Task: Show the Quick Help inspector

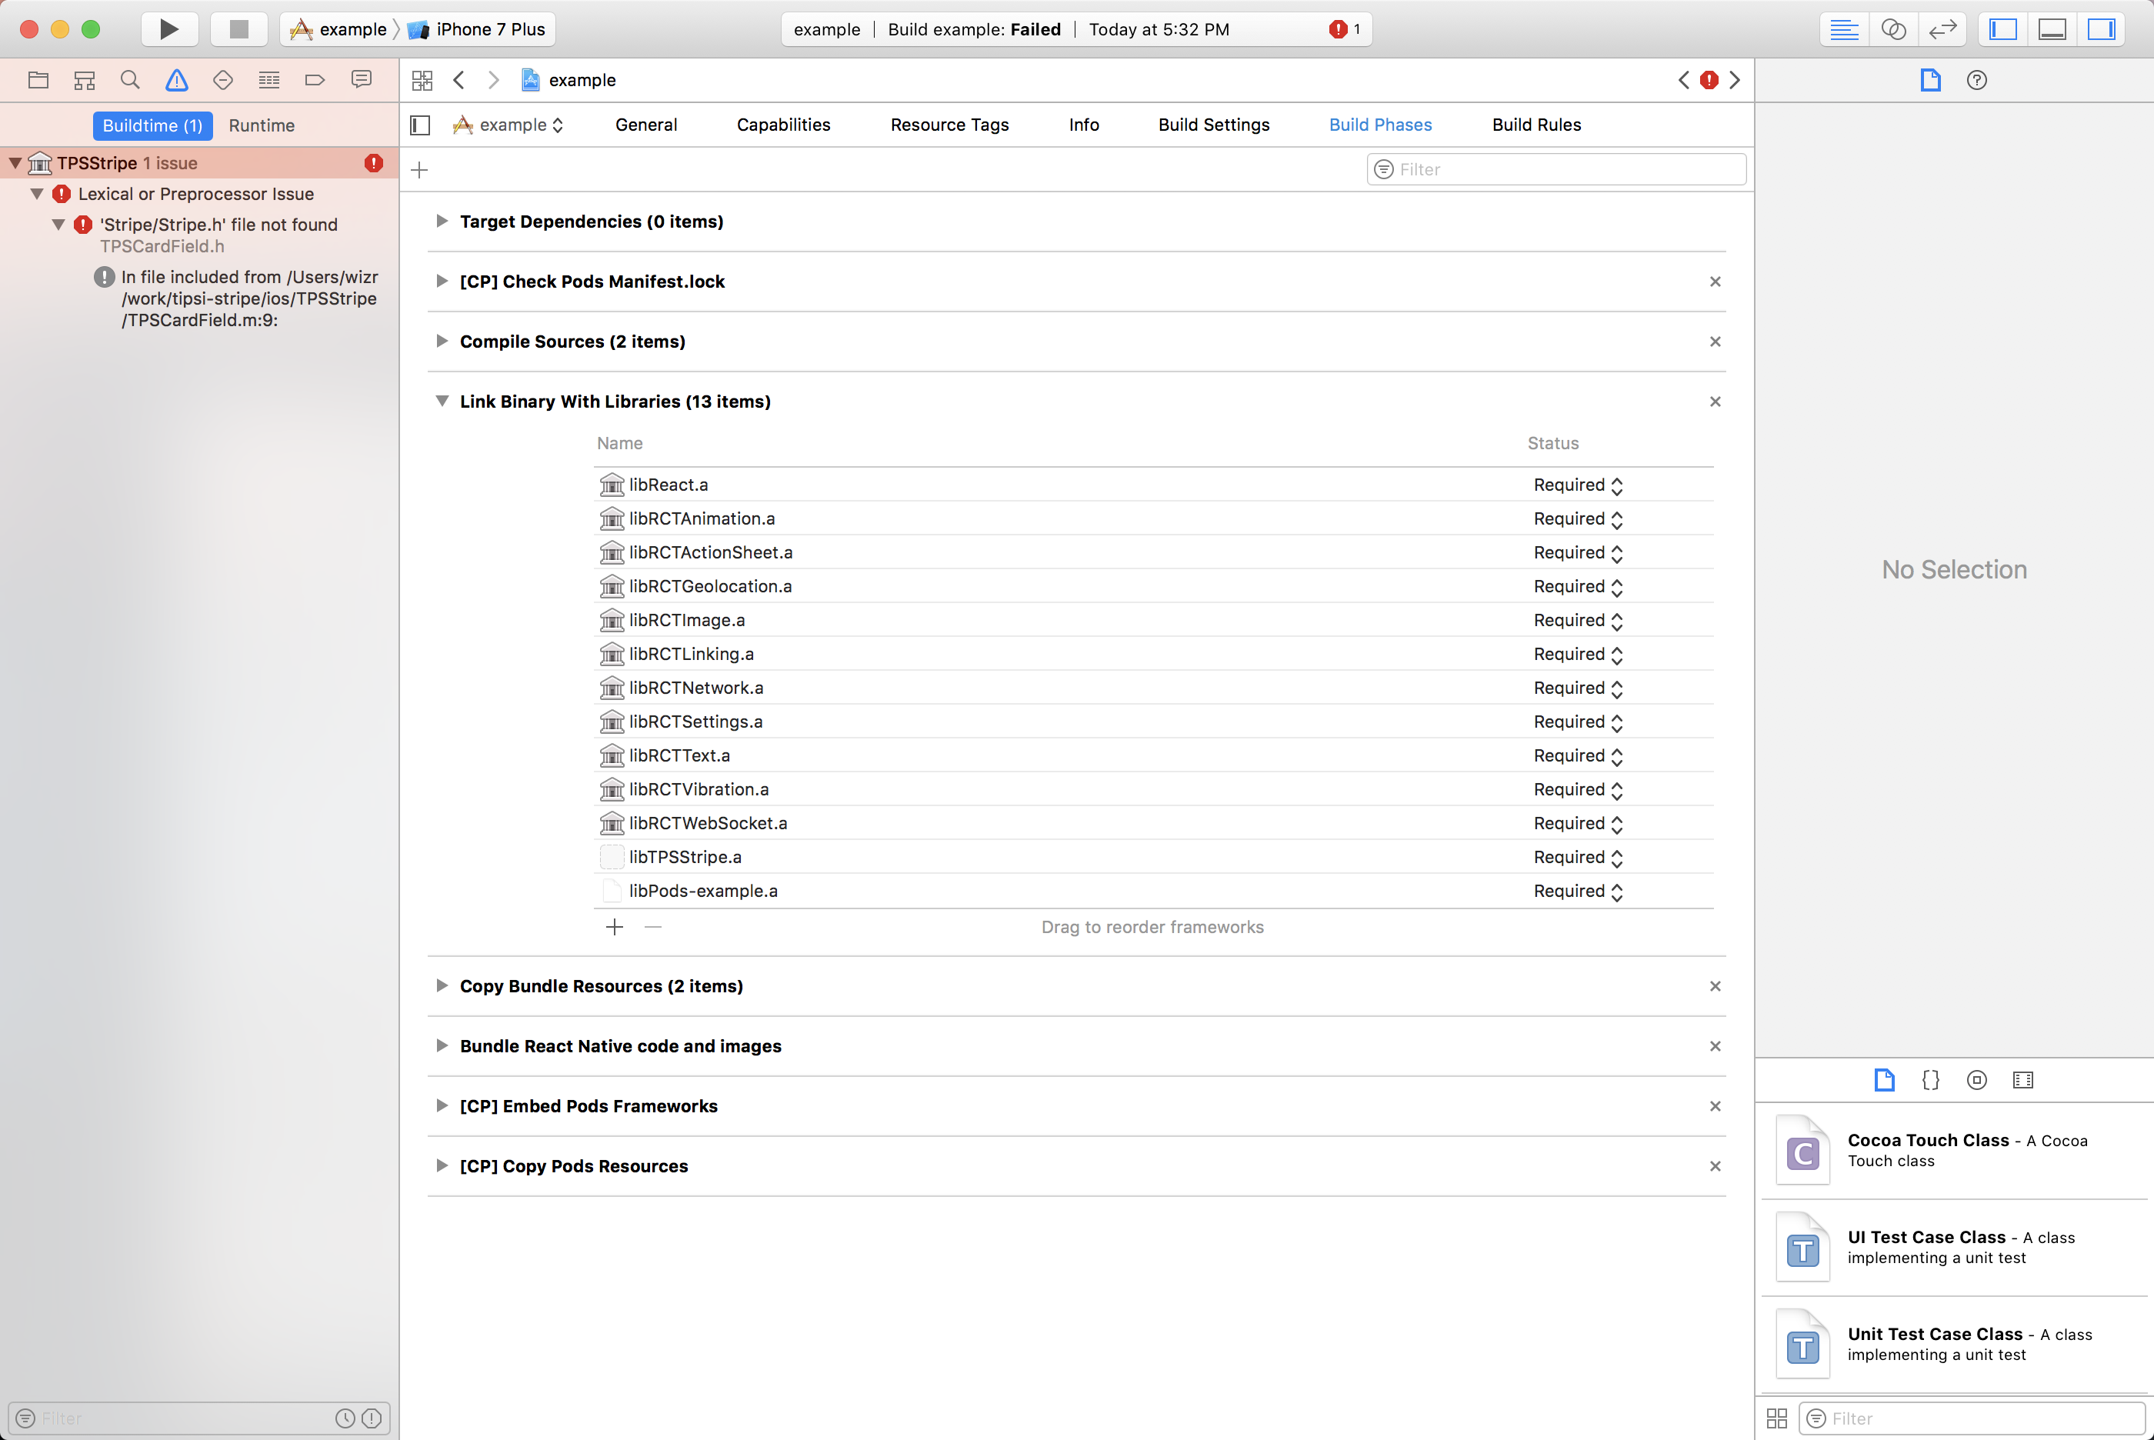Action: point(1977,80)
